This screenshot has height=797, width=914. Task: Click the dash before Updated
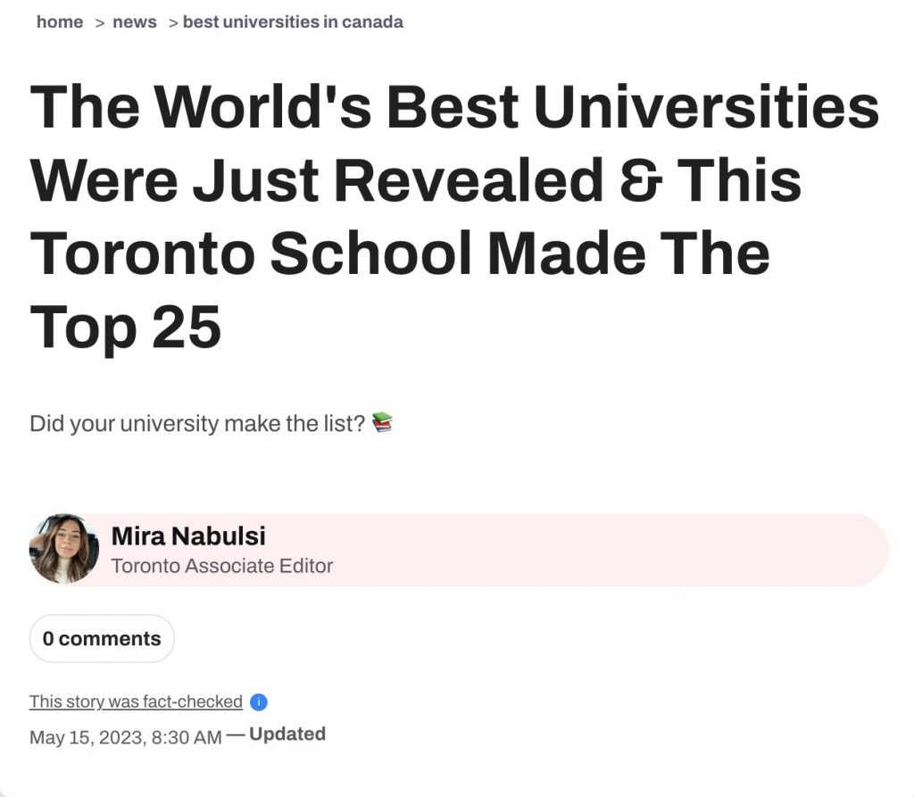click(236, 735)
